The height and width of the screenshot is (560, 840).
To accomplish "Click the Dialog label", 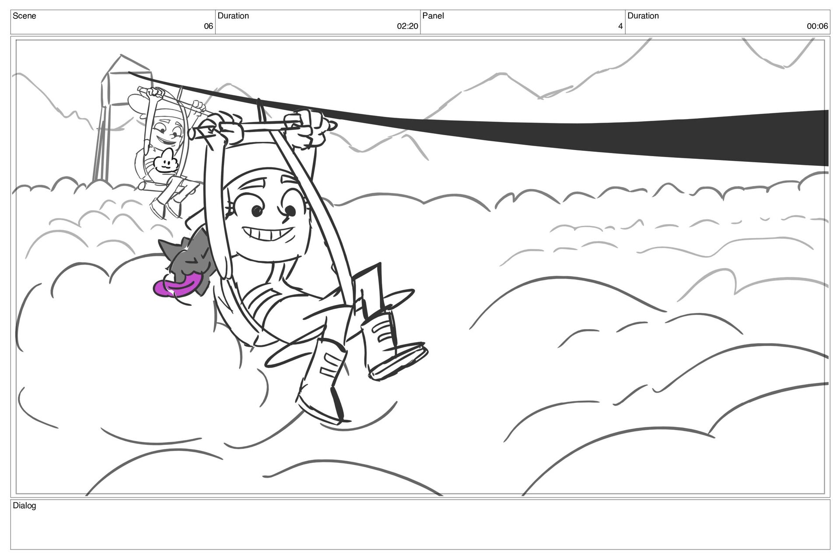I will 24,506.
